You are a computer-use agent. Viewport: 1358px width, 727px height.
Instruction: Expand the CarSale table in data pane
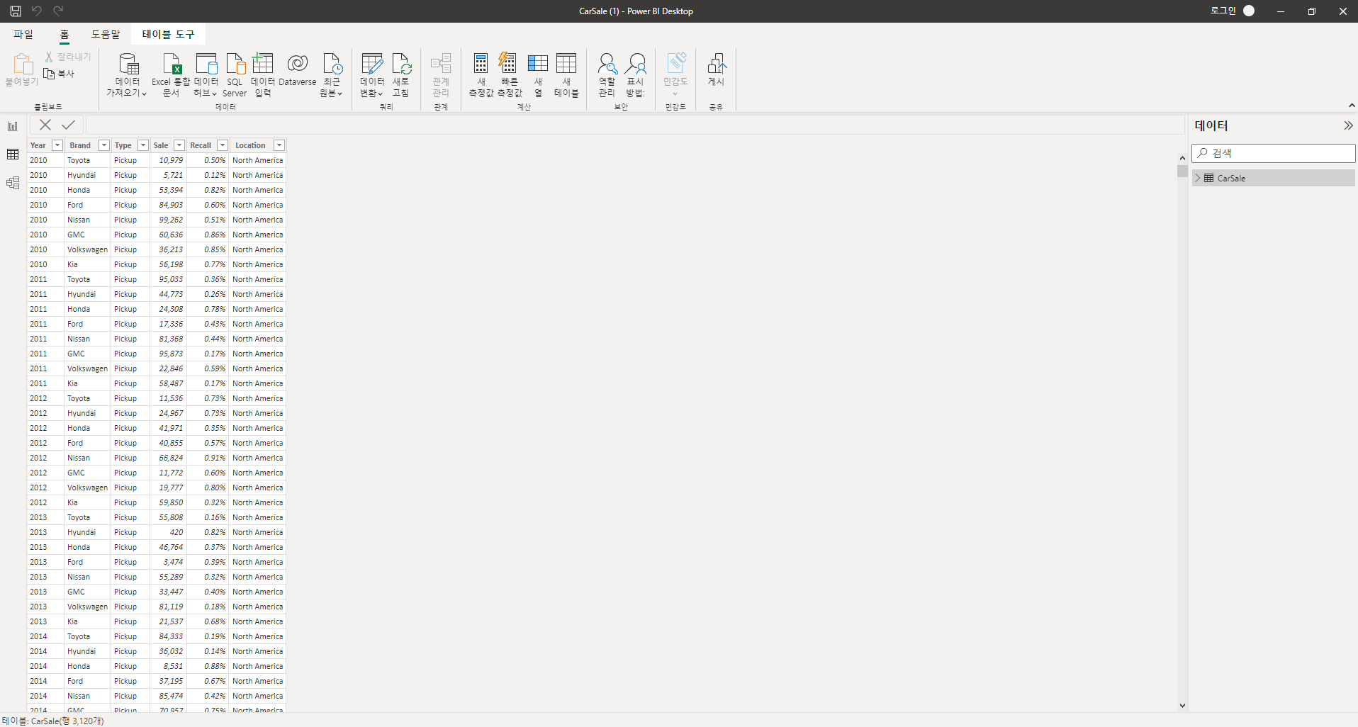[1198, 178]
